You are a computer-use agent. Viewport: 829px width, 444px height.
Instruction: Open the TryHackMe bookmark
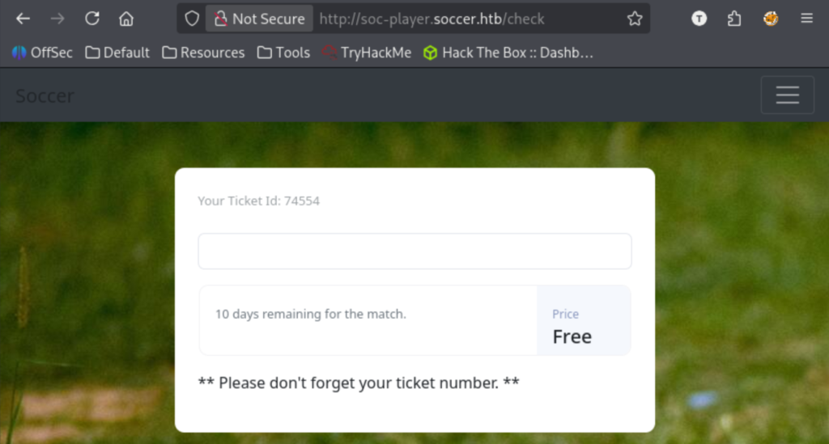click(x=366, y=53)
